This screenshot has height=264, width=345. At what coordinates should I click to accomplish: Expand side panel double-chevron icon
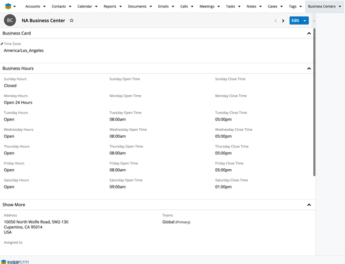click(x=314, y=21)
